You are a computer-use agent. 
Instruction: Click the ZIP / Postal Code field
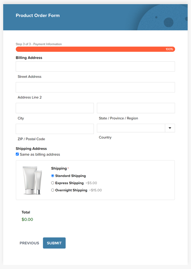pos(55,129)
